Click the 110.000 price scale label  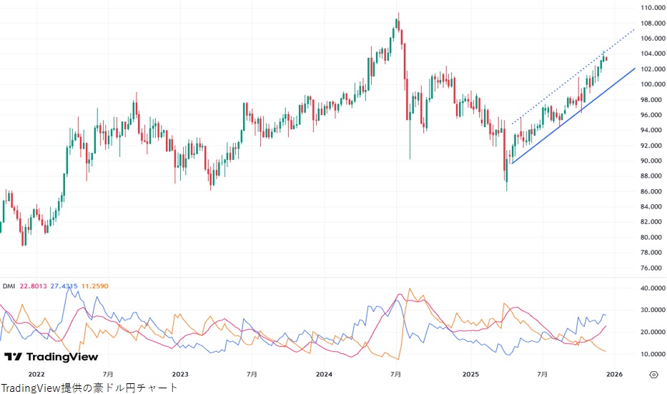coord(653,8)
